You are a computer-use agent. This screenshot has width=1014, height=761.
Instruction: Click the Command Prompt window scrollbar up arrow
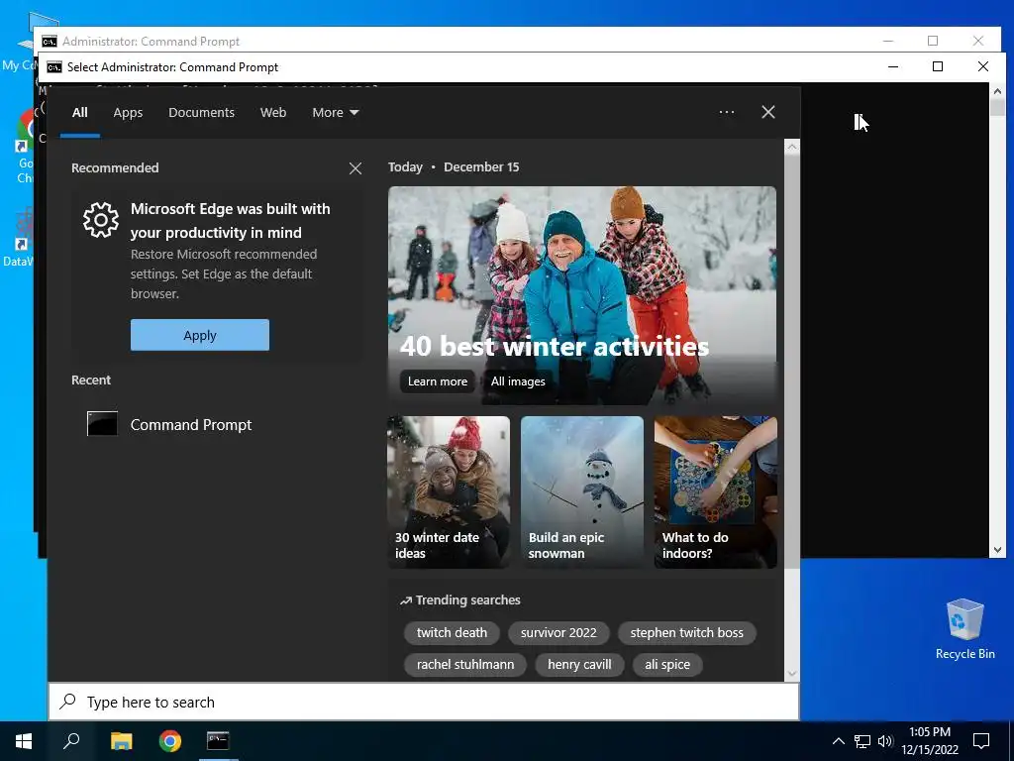[997, 91]
